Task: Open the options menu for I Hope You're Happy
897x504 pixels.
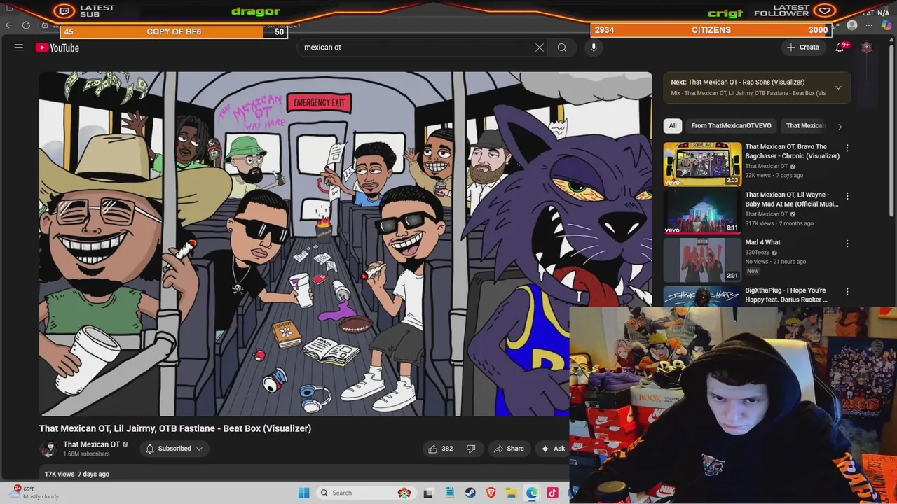Action: coord(847,291)
